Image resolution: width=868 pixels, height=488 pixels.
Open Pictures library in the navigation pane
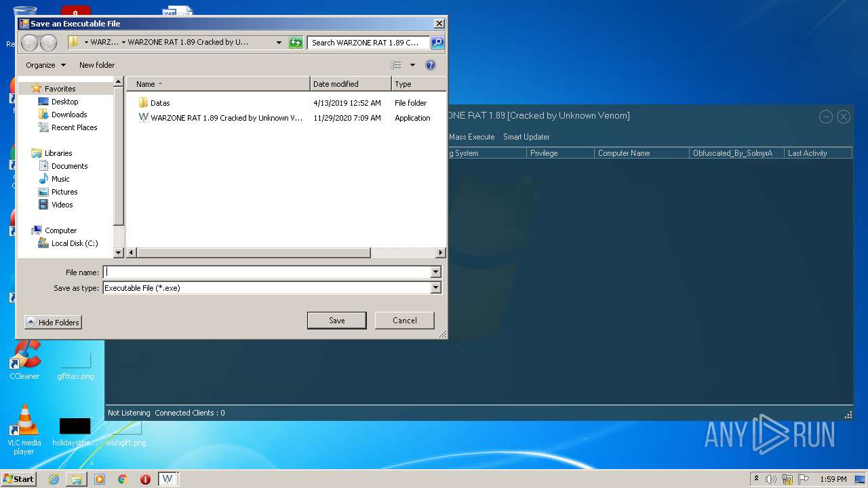[x=64, y=192]
